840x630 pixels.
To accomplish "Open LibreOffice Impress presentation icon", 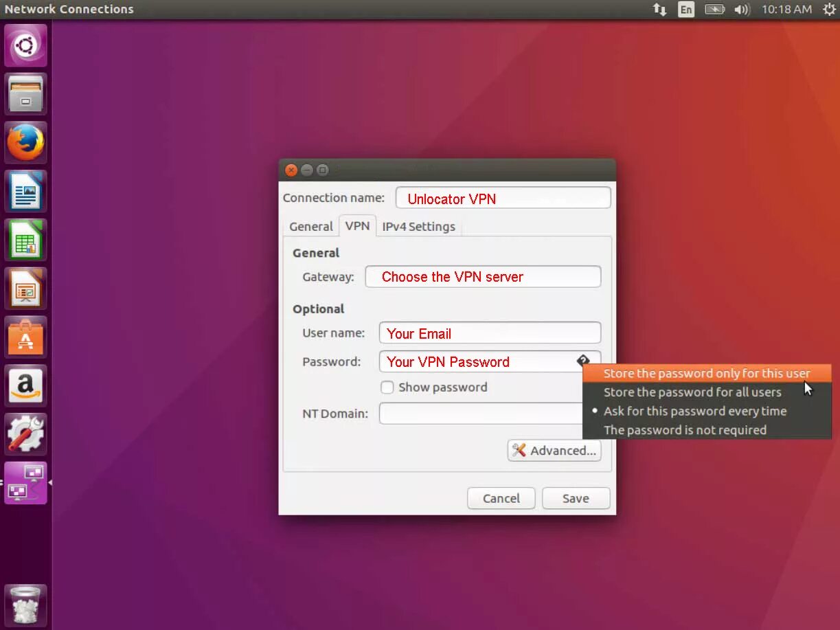I will click(x=26, y=289).
